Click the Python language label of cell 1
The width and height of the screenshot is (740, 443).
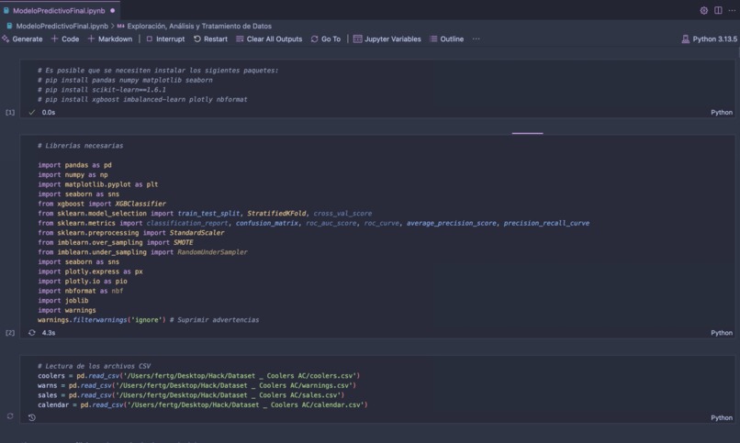722,112
